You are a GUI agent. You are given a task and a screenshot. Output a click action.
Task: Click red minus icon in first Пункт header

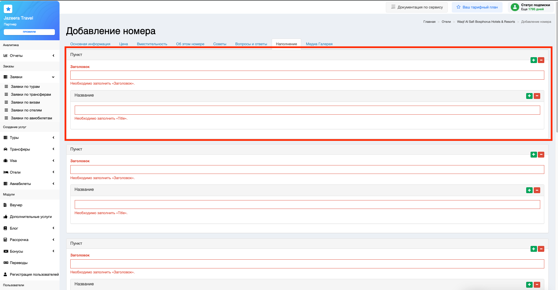[x=541, y=60]
